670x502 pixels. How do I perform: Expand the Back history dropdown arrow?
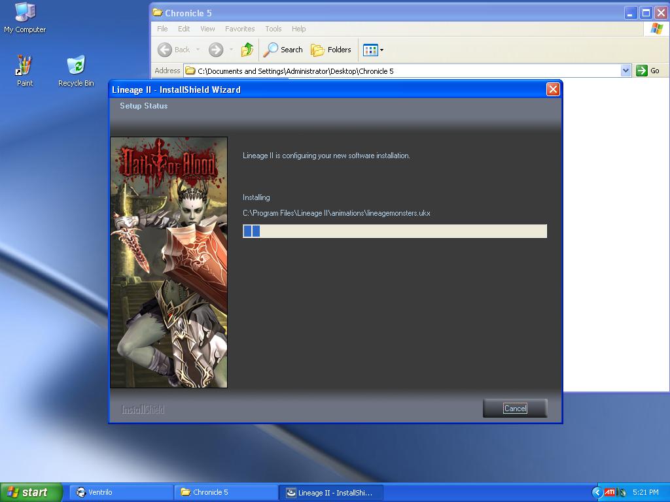point(198,50)
